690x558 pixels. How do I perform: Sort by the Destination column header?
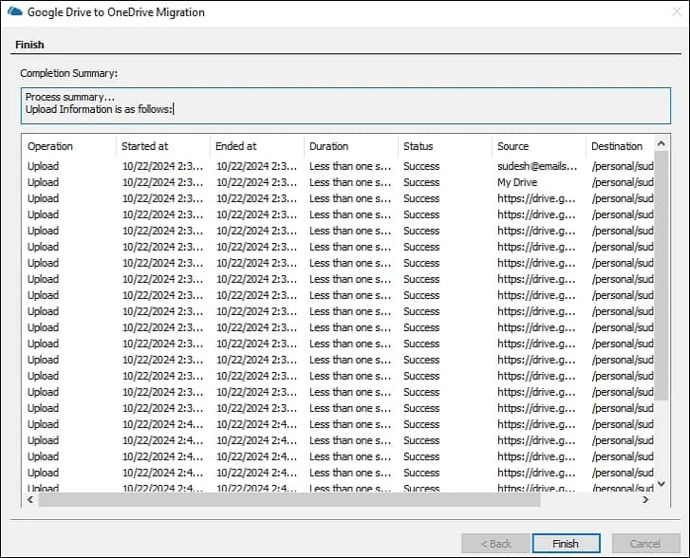tap(620, 146)
